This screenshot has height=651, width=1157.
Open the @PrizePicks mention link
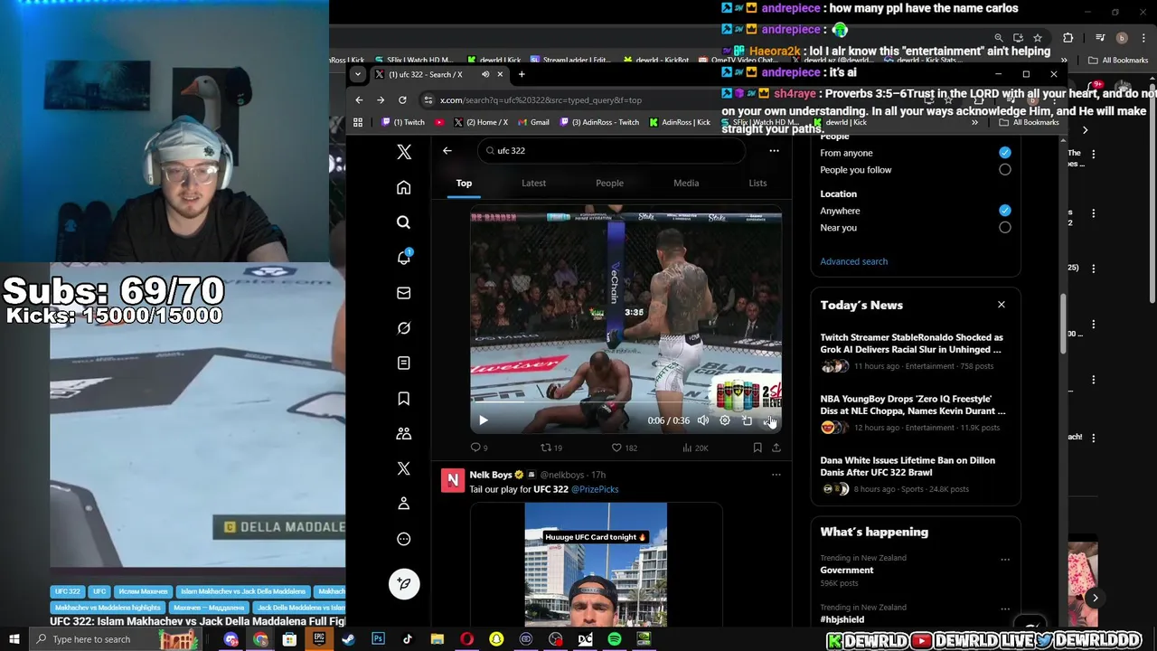(x=594, y=489)
